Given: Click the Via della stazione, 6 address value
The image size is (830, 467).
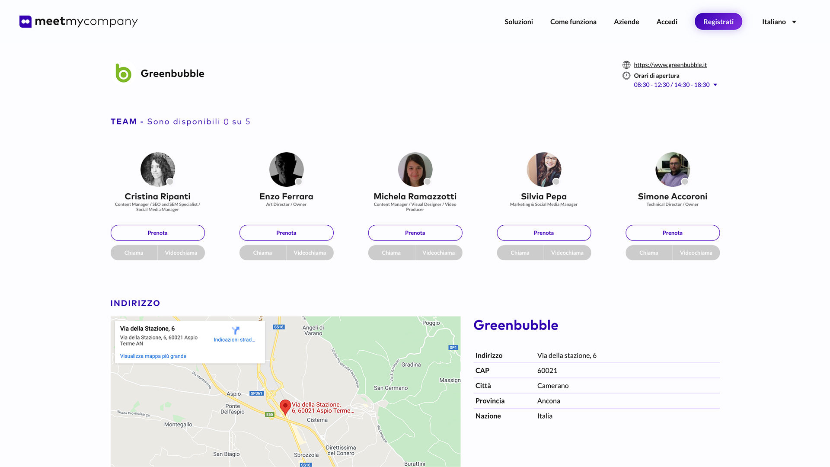Looking at the screenshot, I should pyautogui.click(x=567, y=355).
